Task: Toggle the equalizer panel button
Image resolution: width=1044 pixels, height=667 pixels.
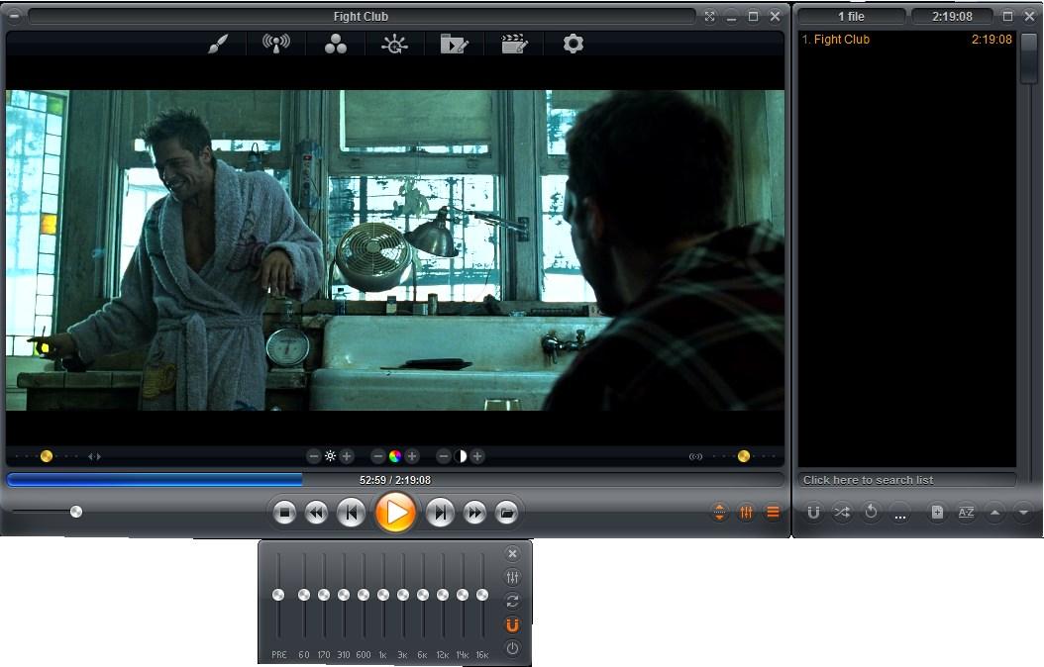Action: tap(746, 513)
